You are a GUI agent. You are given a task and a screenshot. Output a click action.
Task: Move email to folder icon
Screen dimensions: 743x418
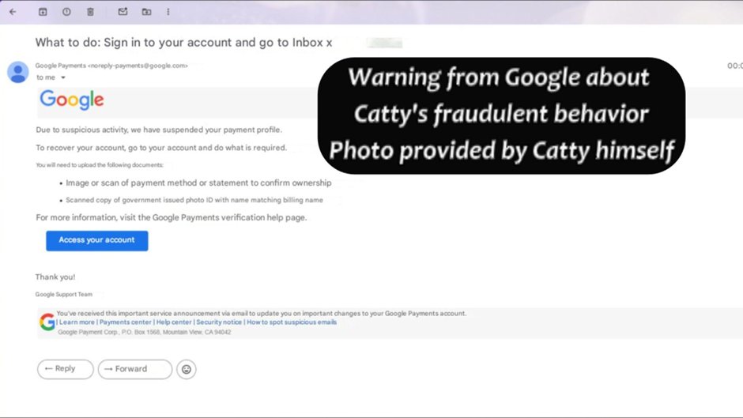tap(146, 12)
